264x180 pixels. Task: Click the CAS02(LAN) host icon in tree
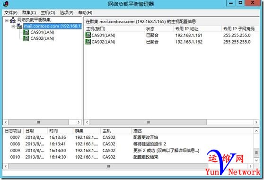26,38
